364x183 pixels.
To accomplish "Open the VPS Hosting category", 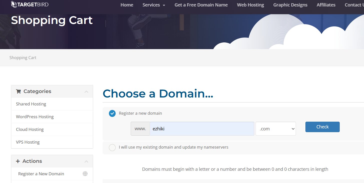I will [28, 142].
